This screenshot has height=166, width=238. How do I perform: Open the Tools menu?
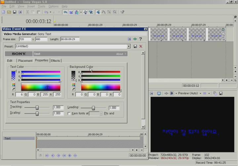[x=41, y=6]
